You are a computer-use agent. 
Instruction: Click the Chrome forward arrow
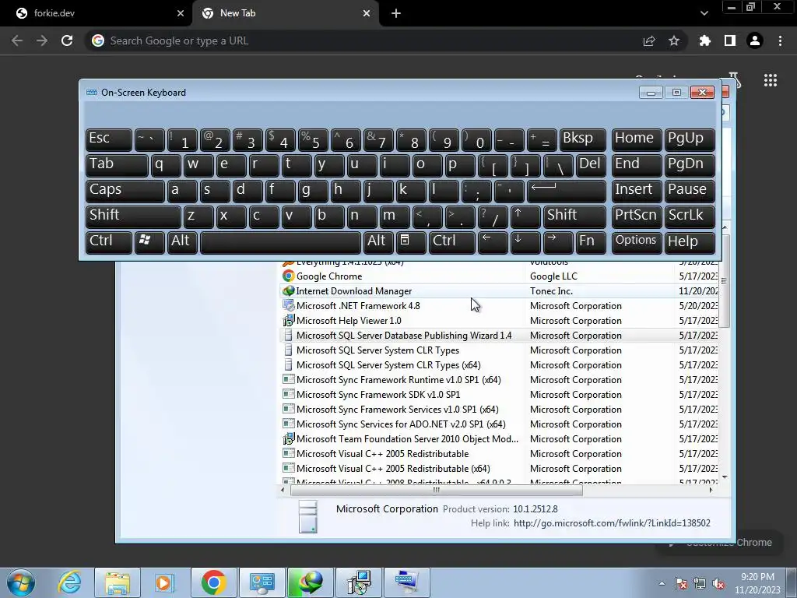[x=42, y=40]
